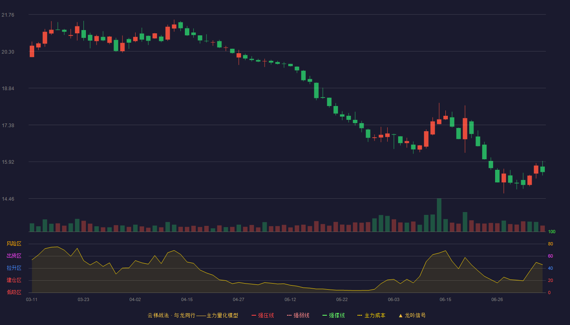Select the 建仓区 zone label
The height and width of the screenshot is (325, 570).
tap(14, 280)
